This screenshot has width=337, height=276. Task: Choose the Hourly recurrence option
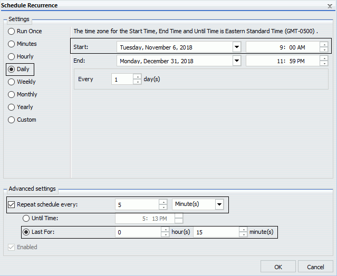pos(21,56)
